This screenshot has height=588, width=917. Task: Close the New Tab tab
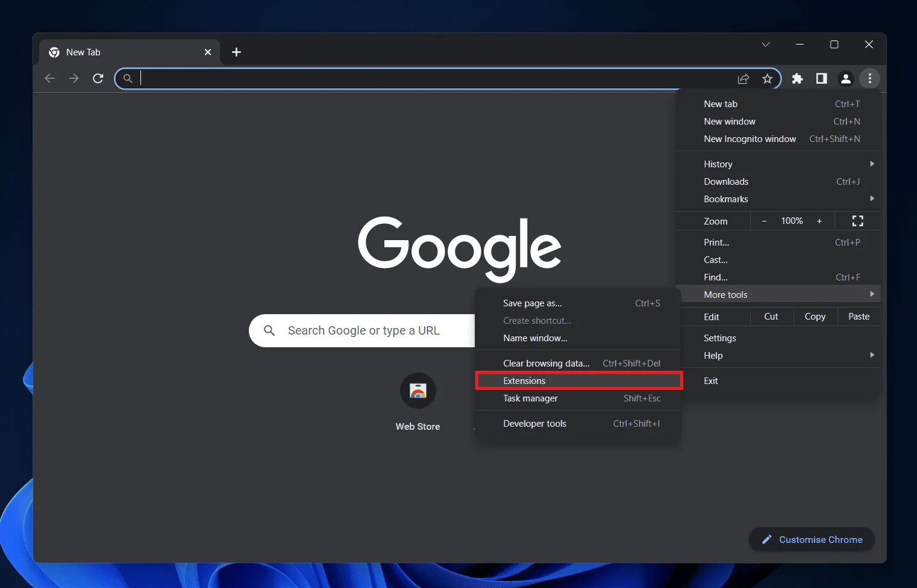(208, 52)
